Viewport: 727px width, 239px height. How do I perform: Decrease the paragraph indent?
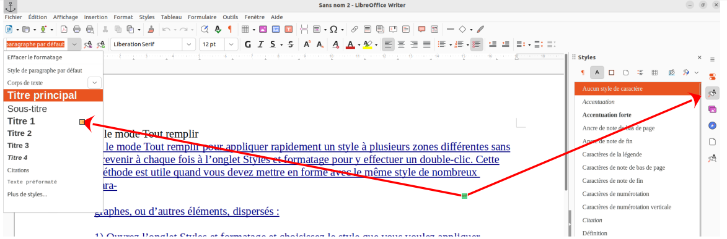click(505, 44)
